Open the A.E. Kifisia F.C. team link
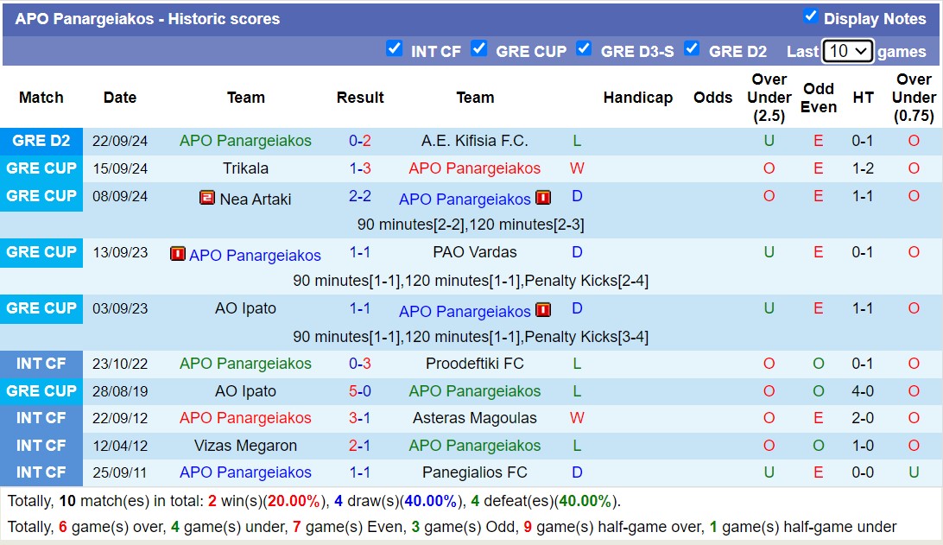The image size is (943, 545). (x=475, y=141)
